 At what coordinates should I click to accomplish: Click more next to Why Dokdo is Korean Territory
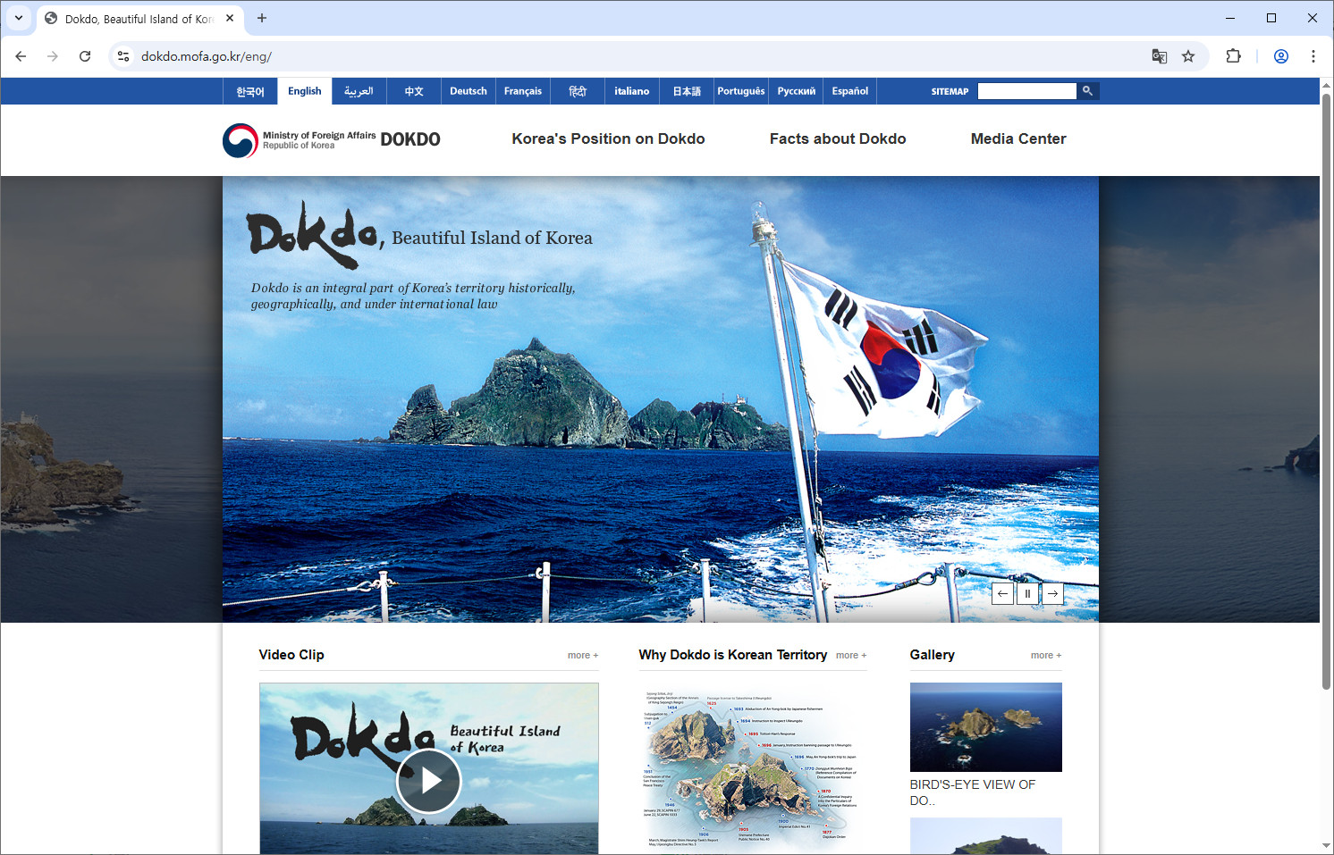tap(851, 656)
